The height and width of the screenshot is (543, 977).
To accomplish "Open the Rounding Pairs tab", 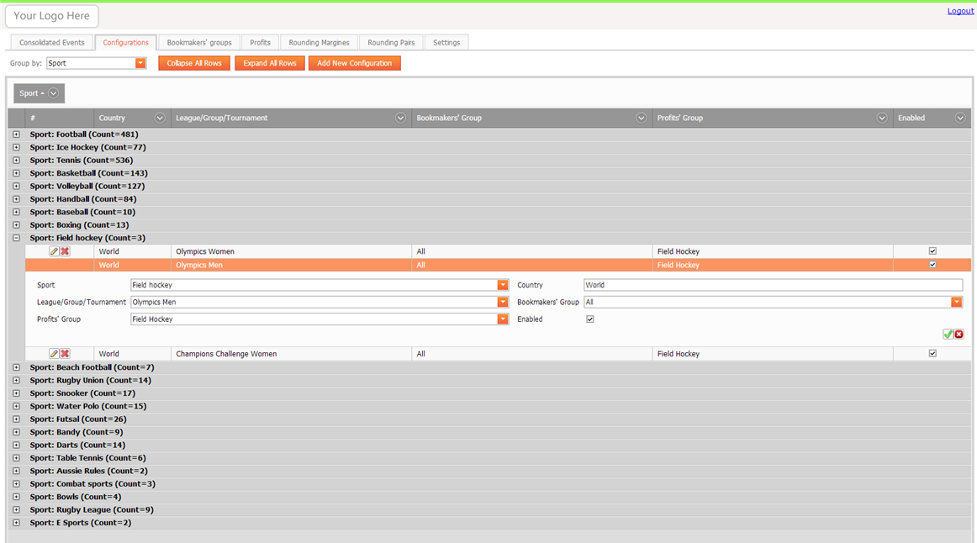I will pyautogui.click(x=391, y=43).
